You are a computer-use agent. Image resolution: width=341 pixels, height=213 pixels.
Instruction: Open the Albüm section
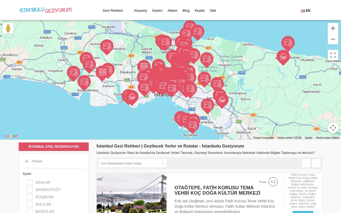pos(172,11)
